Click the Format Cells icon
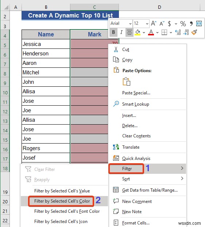205x227 pixels. [116, 223]
